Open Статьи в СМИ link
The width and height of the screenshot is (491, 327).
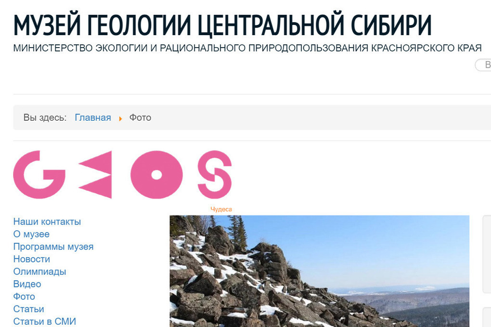tap(44, 321)
